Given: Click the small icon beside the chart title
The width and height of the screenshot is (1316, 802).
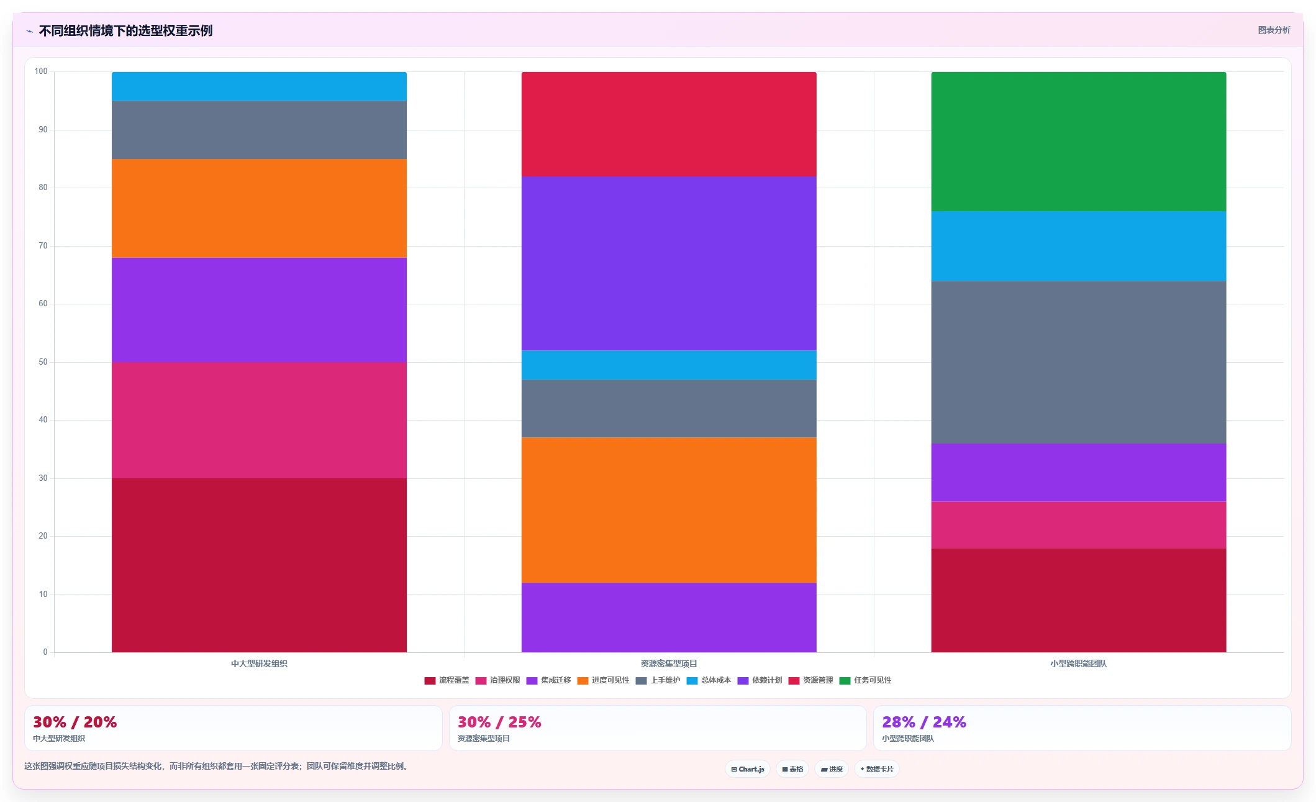Looking at the screenshot, I should [x=29, y=31].
